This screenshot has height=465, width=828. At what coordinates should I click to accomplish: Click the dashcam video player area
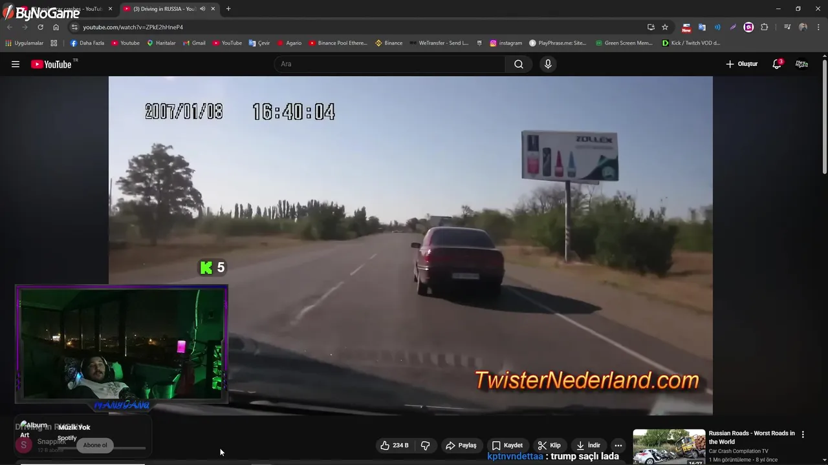(x=411, y=245)
